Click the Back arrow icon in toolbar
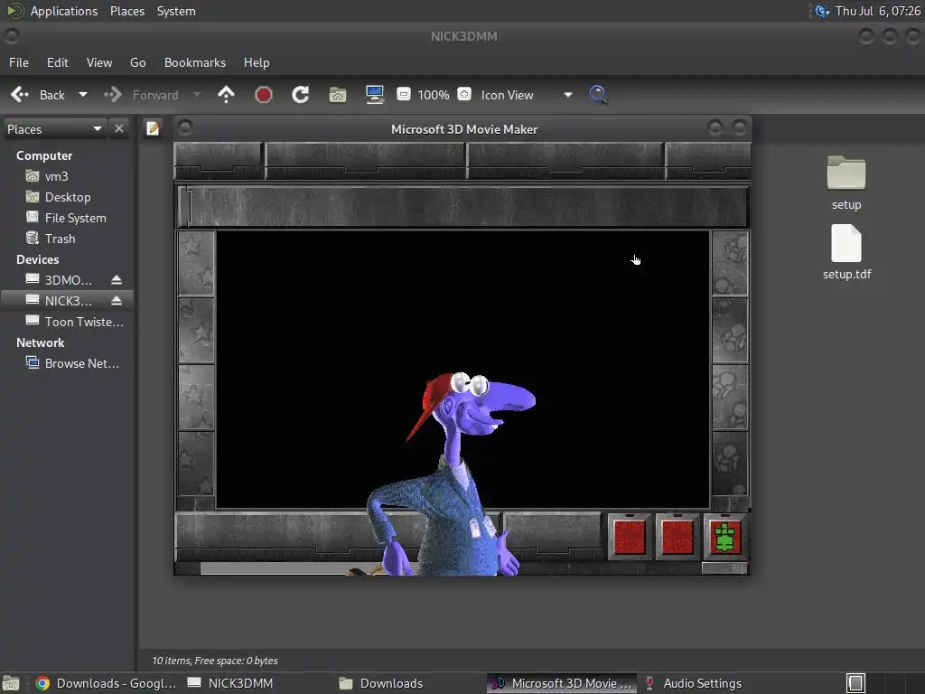This screenshot has height=694, width=925. tap(20, 94)
